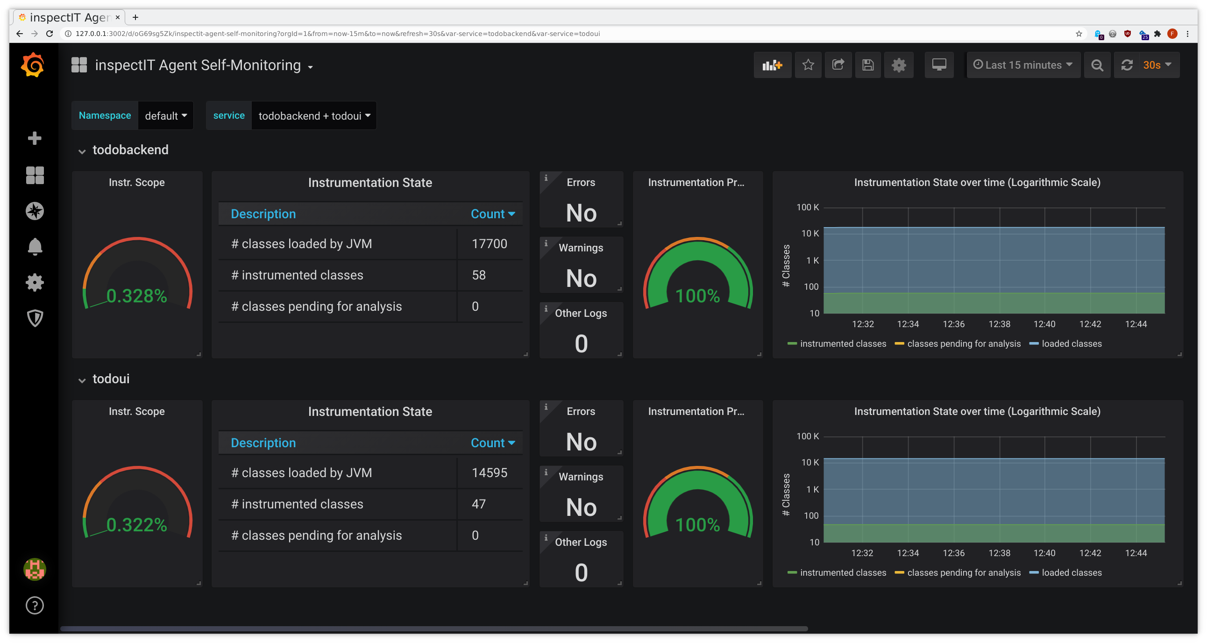Viewport: 1207px width, 643px height.
Task: Toggle instrumented classes series in todobackend legend
Action: click(x=843, y=343)
